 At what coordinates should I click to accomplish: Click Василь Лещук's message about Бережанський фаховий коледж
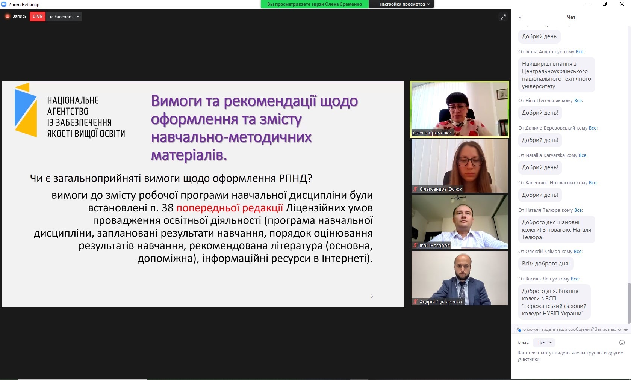click(x=554, y=302)
